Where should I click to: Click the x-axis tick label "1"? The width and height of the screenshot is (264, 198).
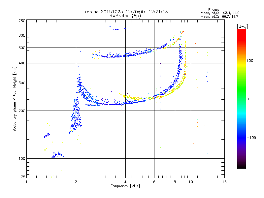tap(26, 182)
